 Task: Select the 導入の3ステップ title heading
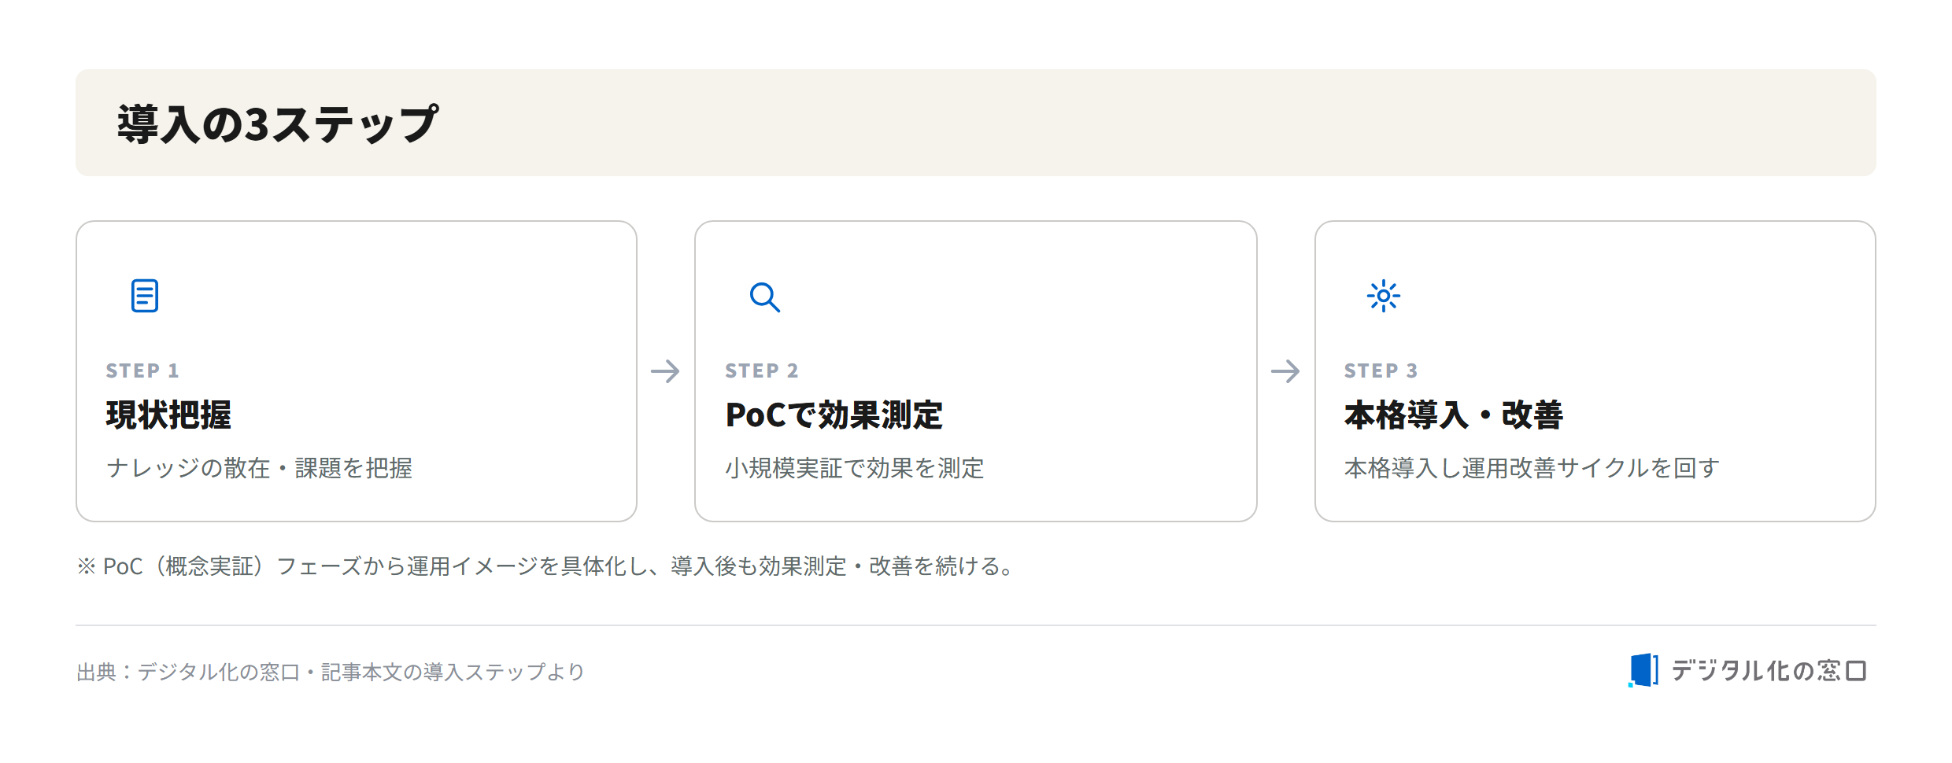pyautogui.click(x=278, y=124)
